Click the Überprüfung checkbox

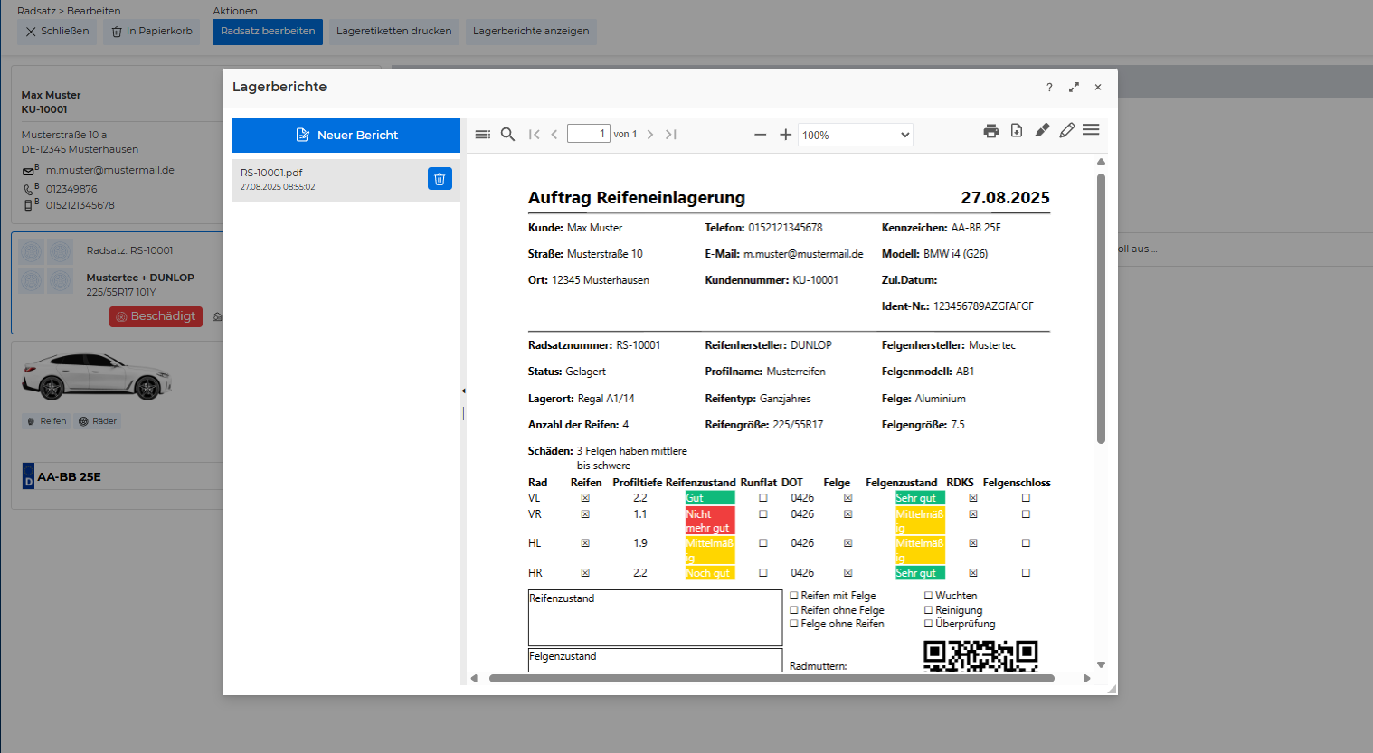click(928, 624)
